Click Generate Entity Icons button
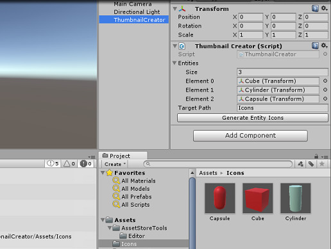This screenshot has width=331, height=249. pyautogui.click(x=253, y=118)
